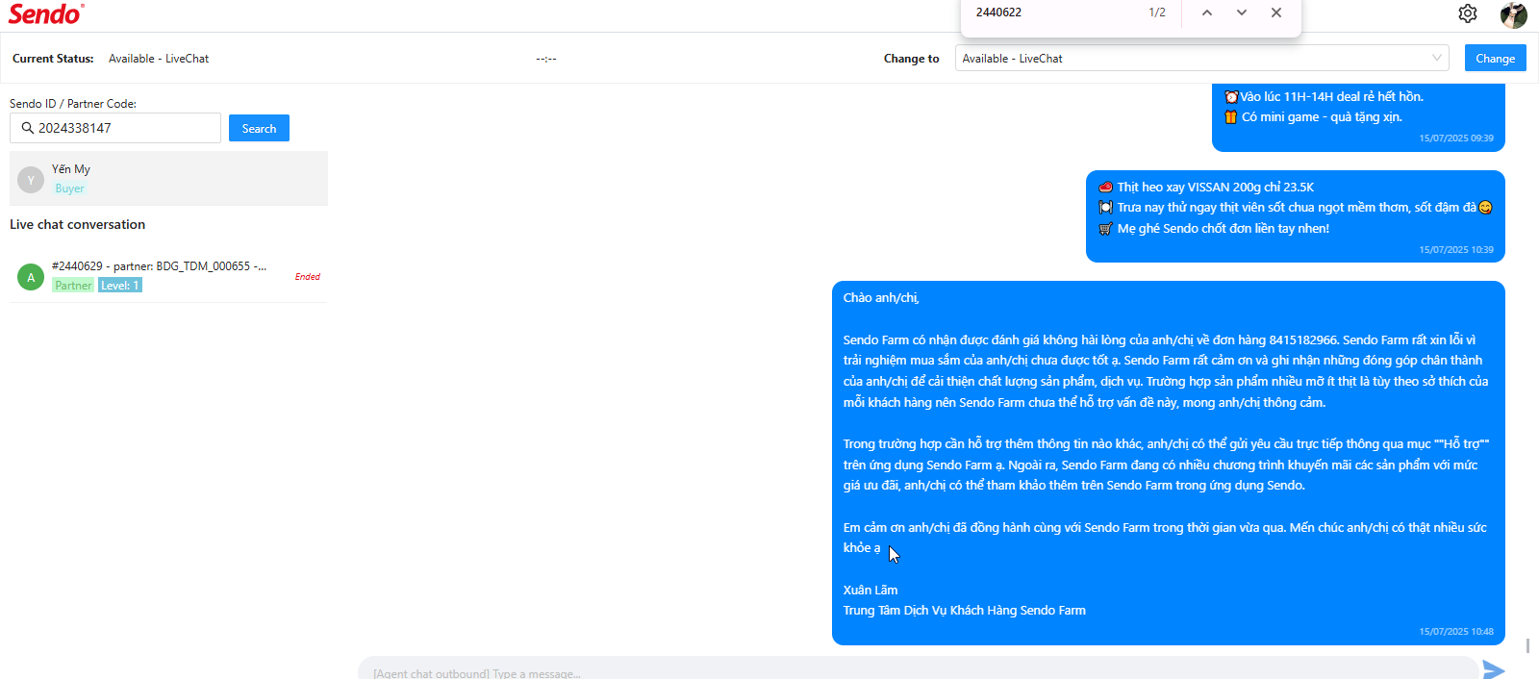The image size is (1539, 679).
Task: Click the Sendo logo
Action: 46,13
